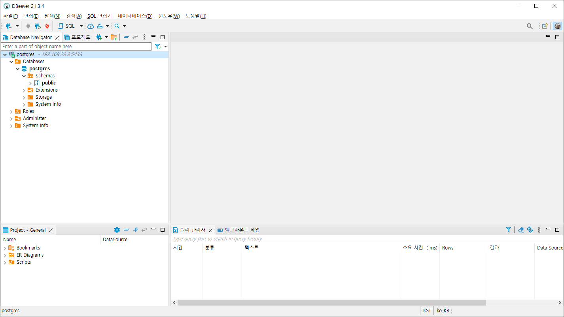Click the Refresh icon in Query Manager toolbar
This screenshot has height=317, width=564.
(x=530, y=230)
